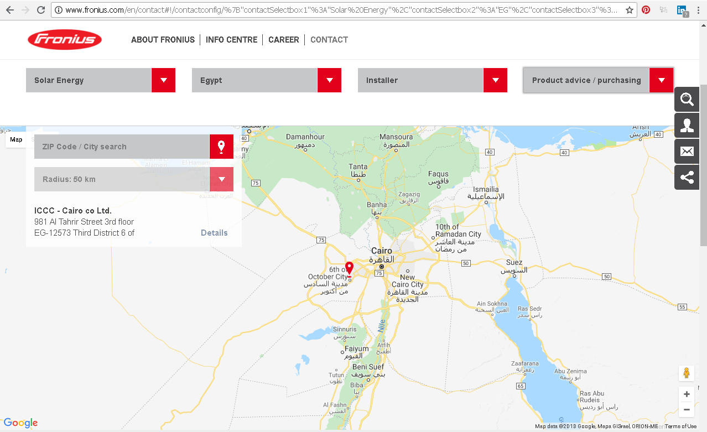Viewport: 707px width, 432px height.
Task: Click the Suez label on map
Action: [x=514, y=262]
